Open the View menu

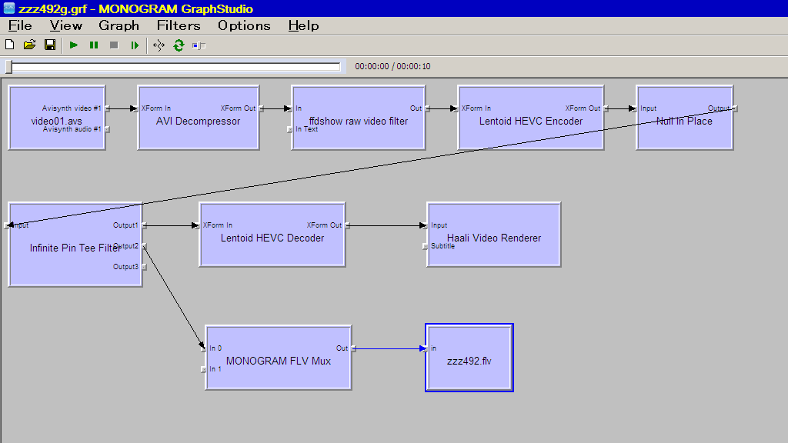pyautogui.click(x=66, y=25)
